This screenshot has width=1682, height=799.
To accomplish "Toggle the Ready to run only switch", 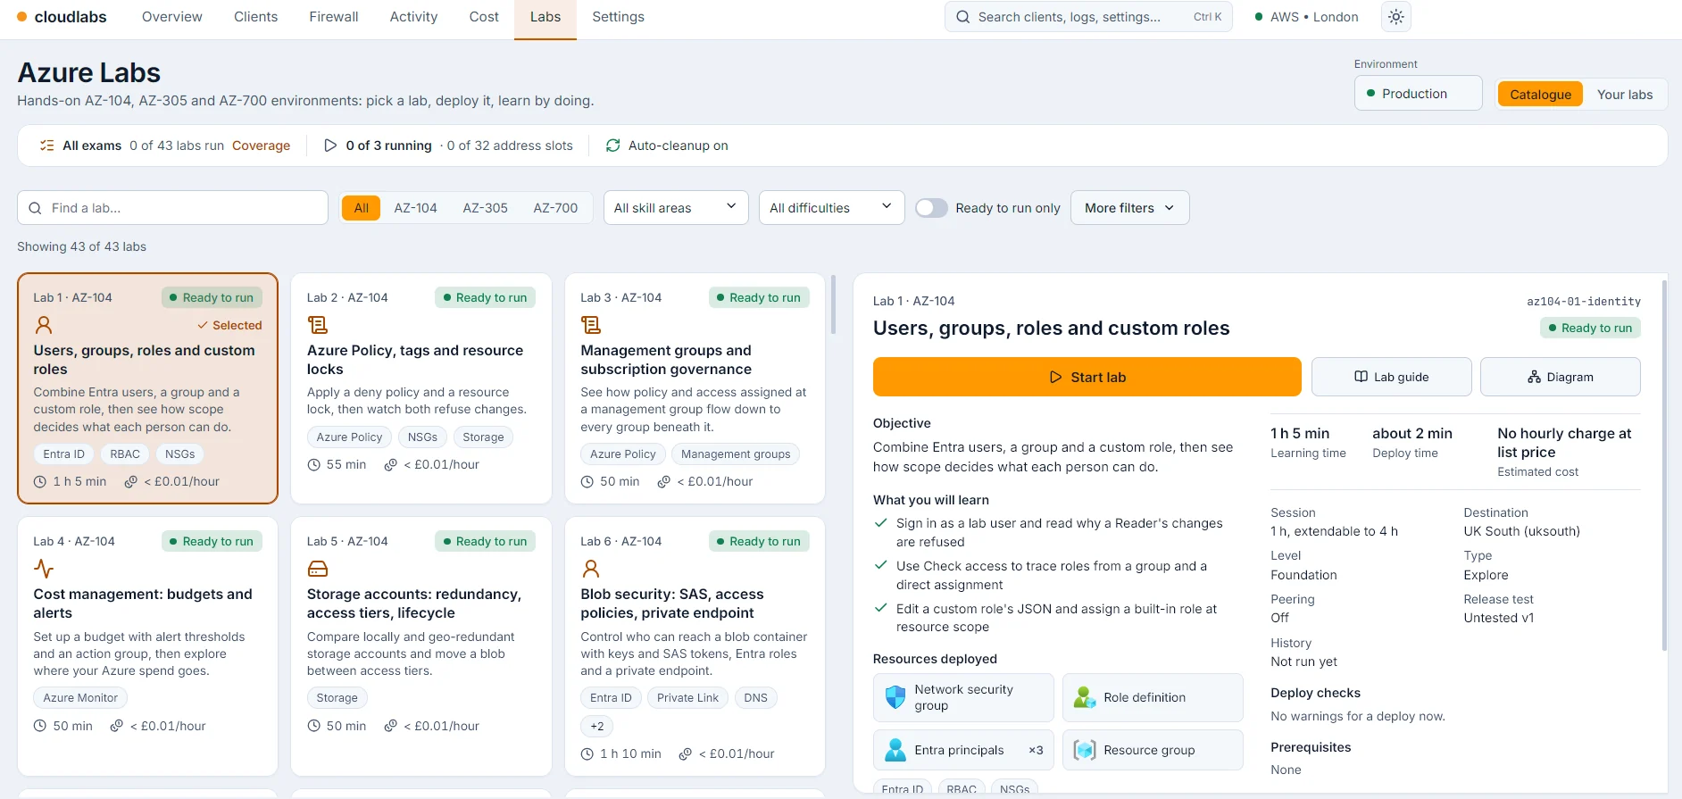I will point(931,208).
